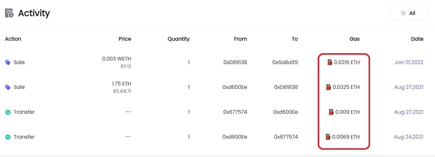The width and height of the screenshot is (435, 157).
Task: Click address 0x677574 in the last row To
Action: pyautogui.click(x=286, y=137)
